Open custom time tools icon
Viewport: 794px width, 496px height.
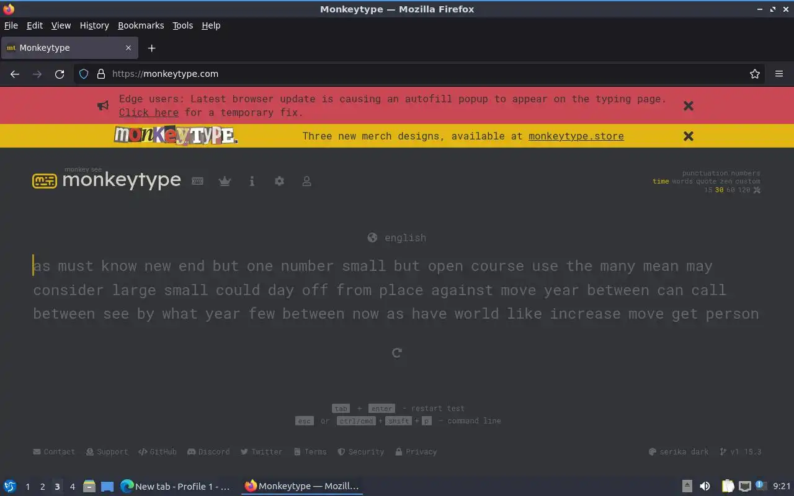(757, 190)
